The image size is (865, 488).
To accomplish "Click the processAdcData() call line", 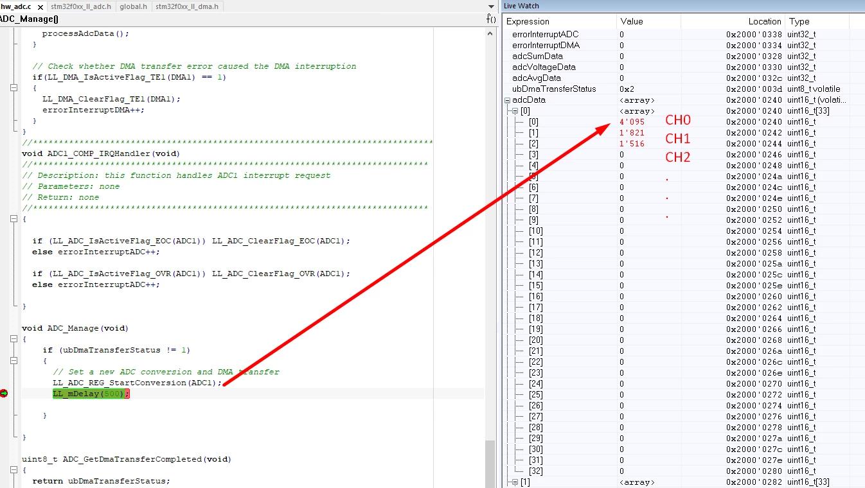I will 85,33.
